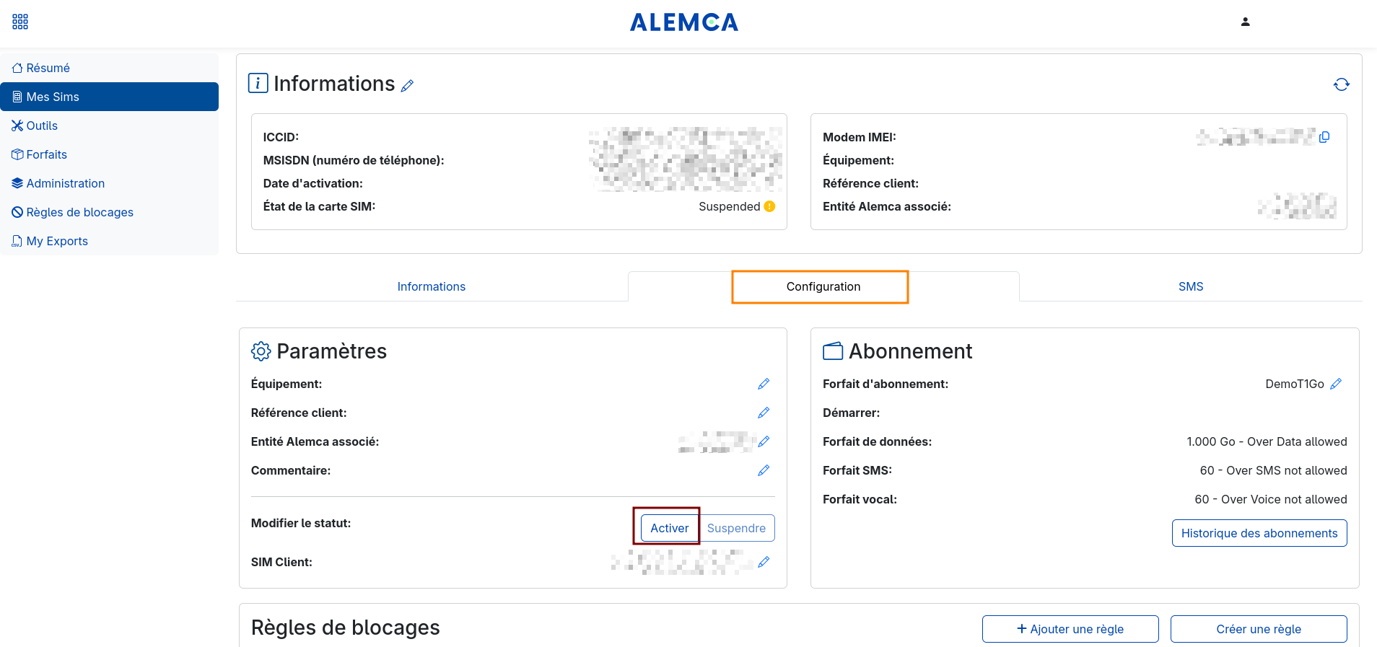Copy the Modem IMEI value
This screenshot has width=1377, height=647.
(x=1324, y=137)
